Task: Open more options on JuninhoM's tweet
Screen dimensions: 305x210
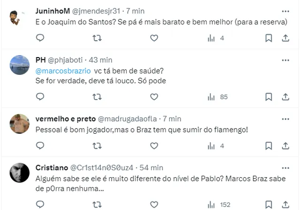Action: (285, 11)
